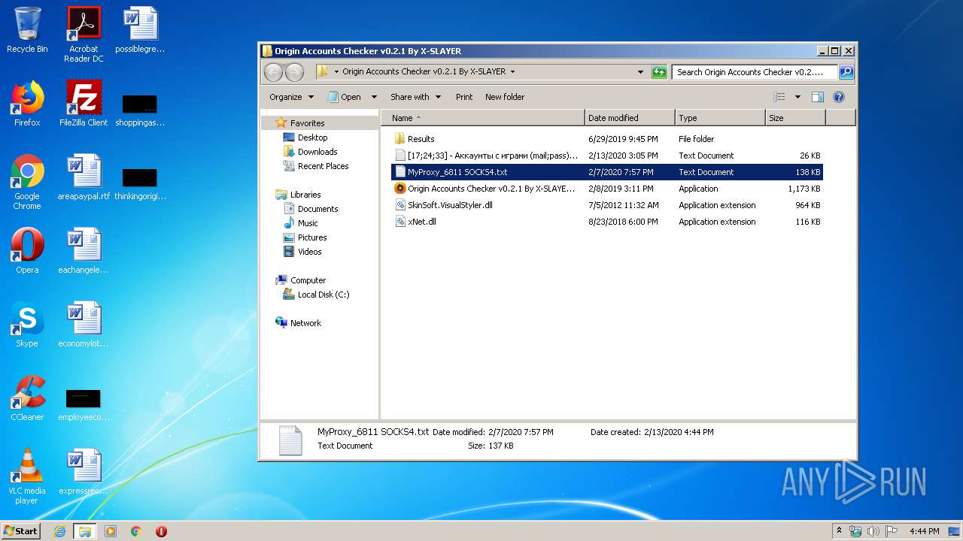The height and width of the screenshot is (541, 963).
Task: Click the volume speaker tray icon
Action: 873,531
